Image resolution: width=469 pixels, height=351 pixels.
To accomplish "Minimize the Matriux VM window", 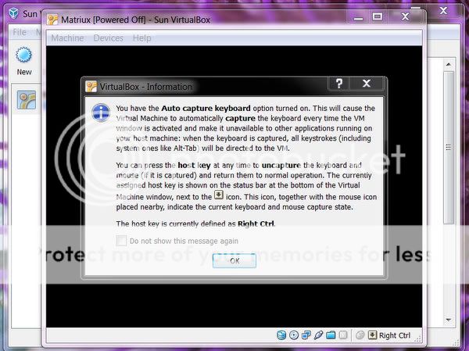I will click(358, 17).
